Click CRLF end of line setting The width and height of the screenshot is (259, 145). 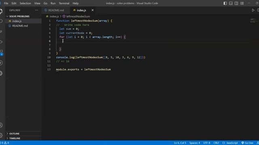click(216, 143)
